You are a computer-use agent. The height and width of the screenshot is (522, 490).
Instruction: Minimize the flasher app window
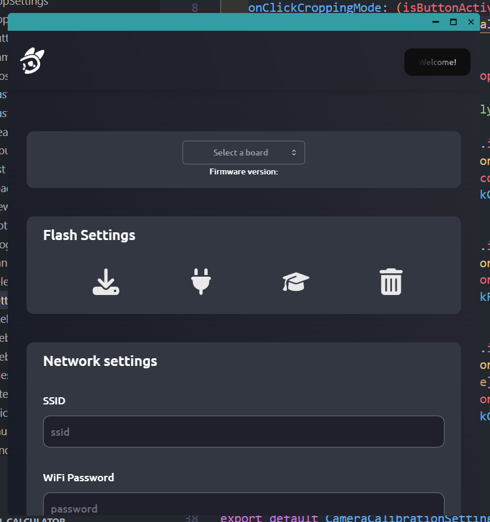(436, 22)
